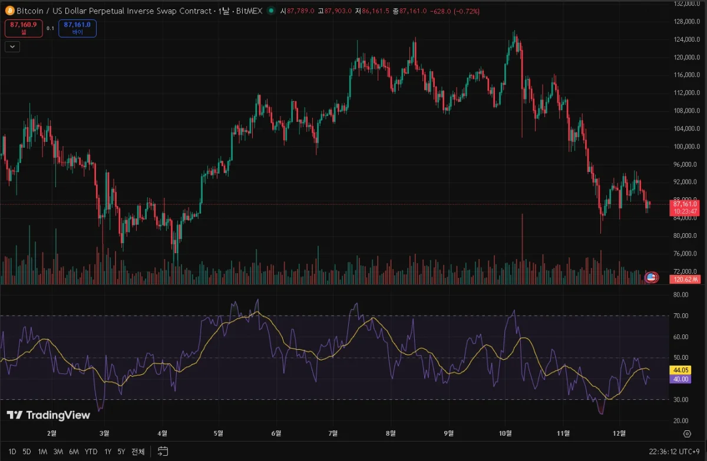Click the US flag economic event marker

[651, 277]
